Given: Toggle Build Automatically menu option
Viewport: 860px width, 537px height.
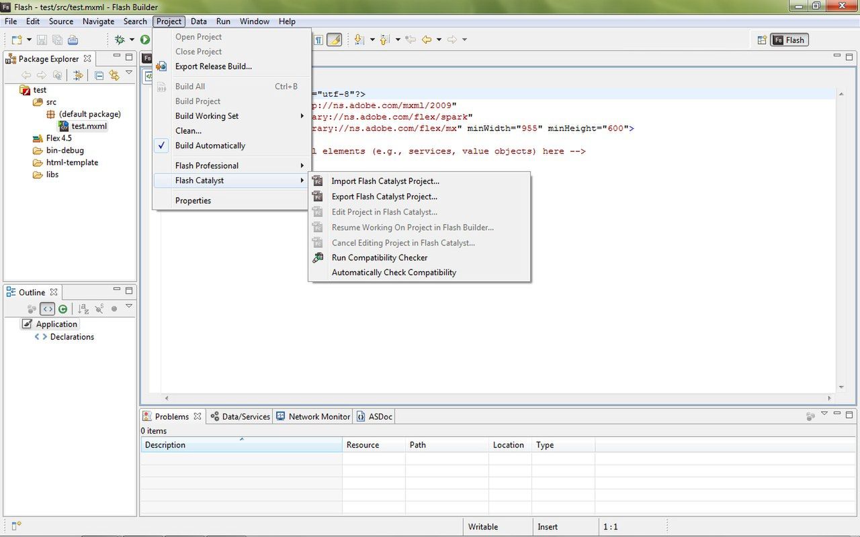Looking at the screenshot, I should pyautogui.click(x=232, y=146).
